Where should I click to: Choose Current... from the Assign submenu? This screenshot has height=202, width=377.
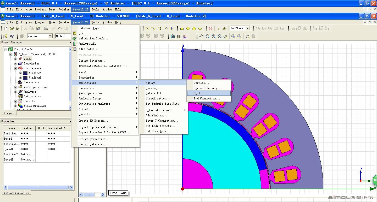tap(209, 83)
